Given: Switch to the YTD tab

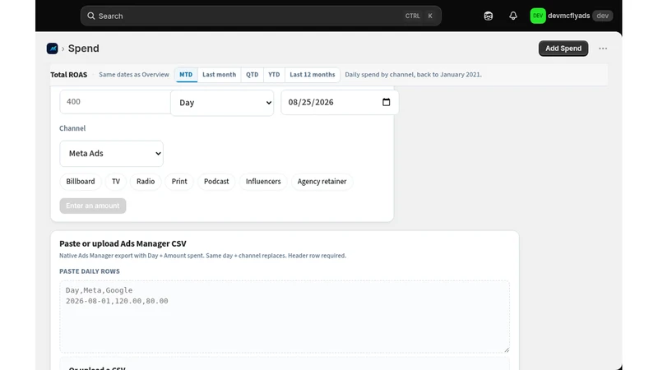Looking at the screenshot, I should [x=274, y=75].
